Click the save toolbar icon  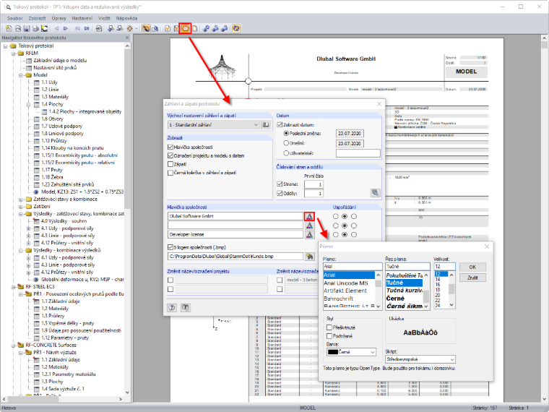point(27,28)
